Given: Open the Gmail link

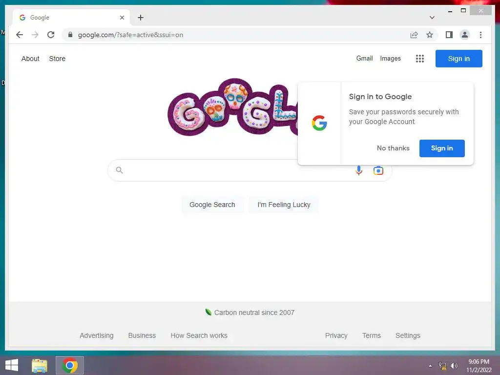Looking at the screenshot, I should tap(364, 59).
